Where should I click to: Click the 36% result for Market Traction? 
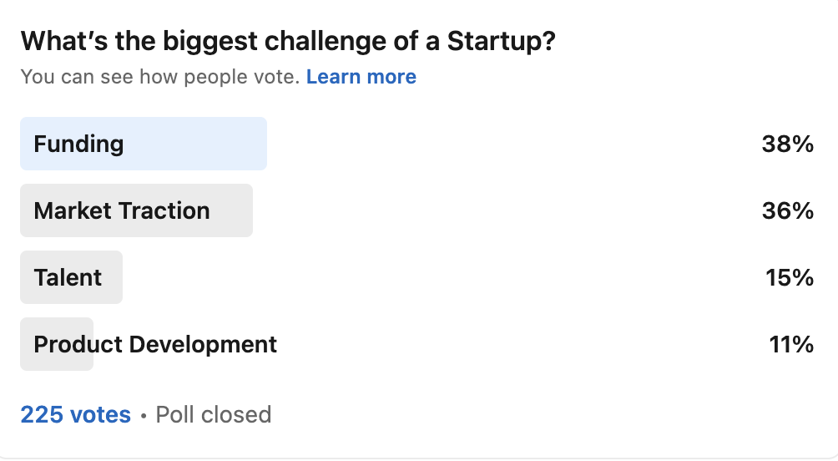point(787,211)
